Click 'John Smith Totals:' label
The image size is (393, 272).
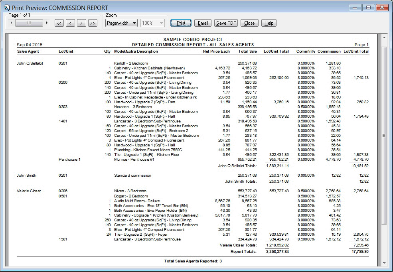pyautogui.click(x=241, y=181)
